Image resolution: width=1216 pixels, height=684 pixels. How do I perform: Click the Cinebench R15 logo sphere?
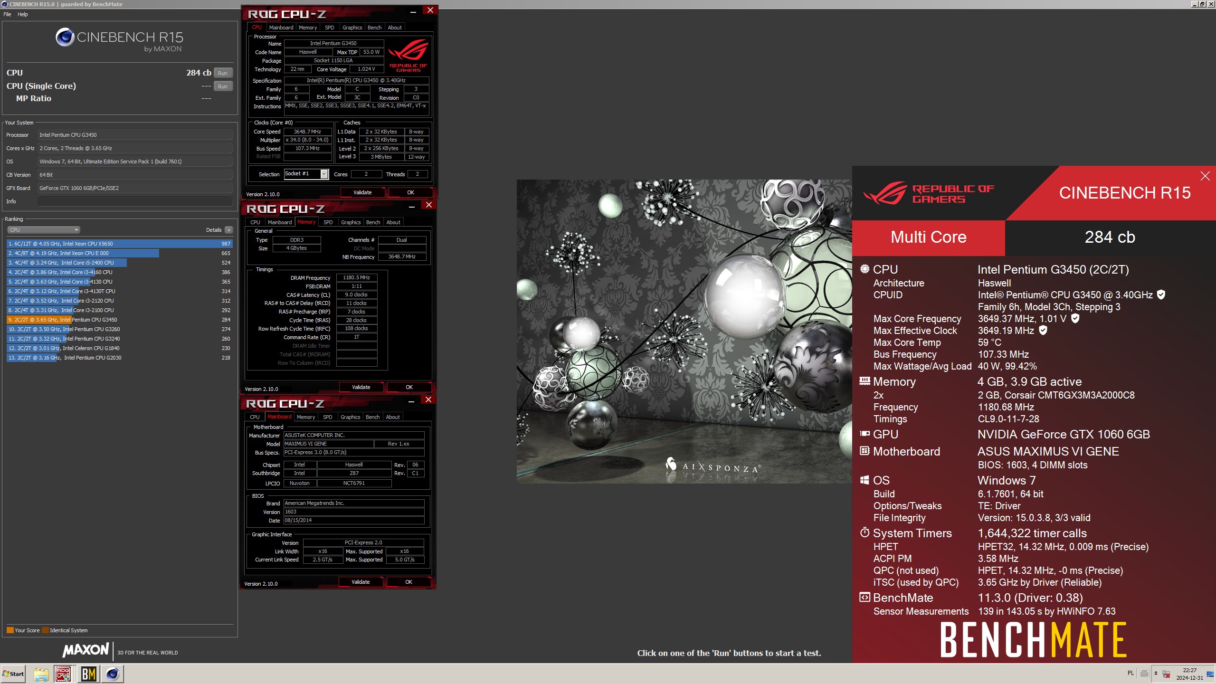(x=65, y=37)
